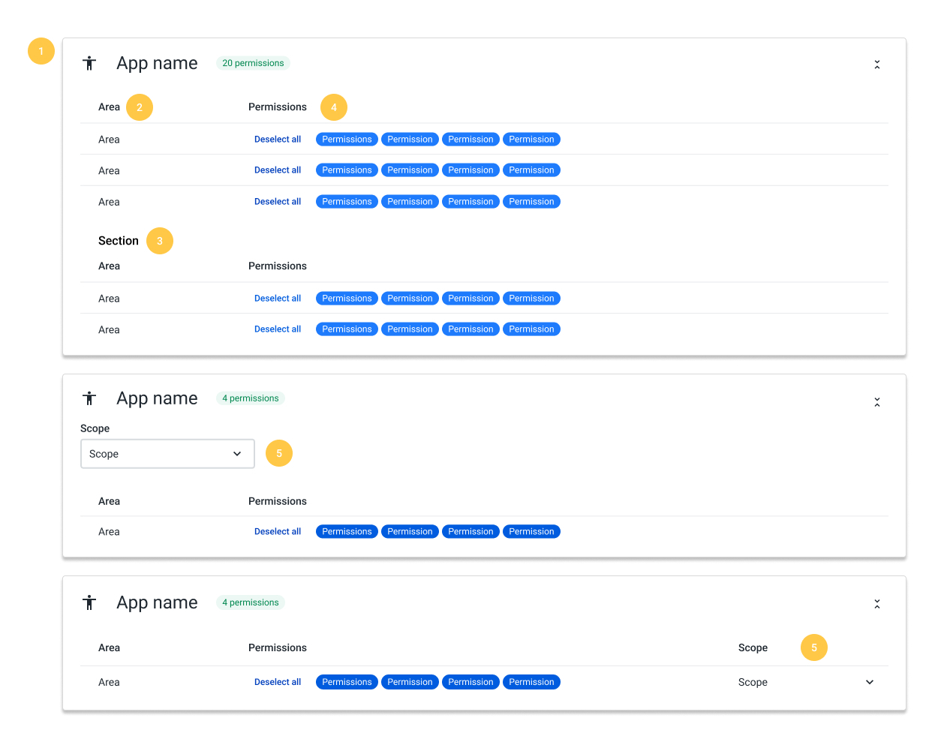The image size is (944, 748).
Task: Click the green 20 permissions badge
Action: pos(253,63)
